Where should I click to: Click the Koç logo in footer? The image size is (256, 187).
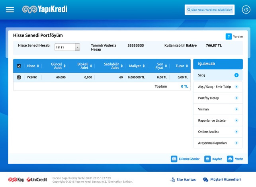point(16,180)
